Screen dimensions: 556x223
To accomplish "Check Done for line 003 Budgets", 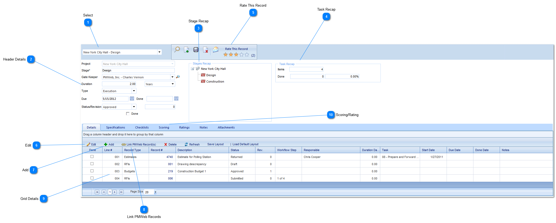I will click(x=92, y=171).
